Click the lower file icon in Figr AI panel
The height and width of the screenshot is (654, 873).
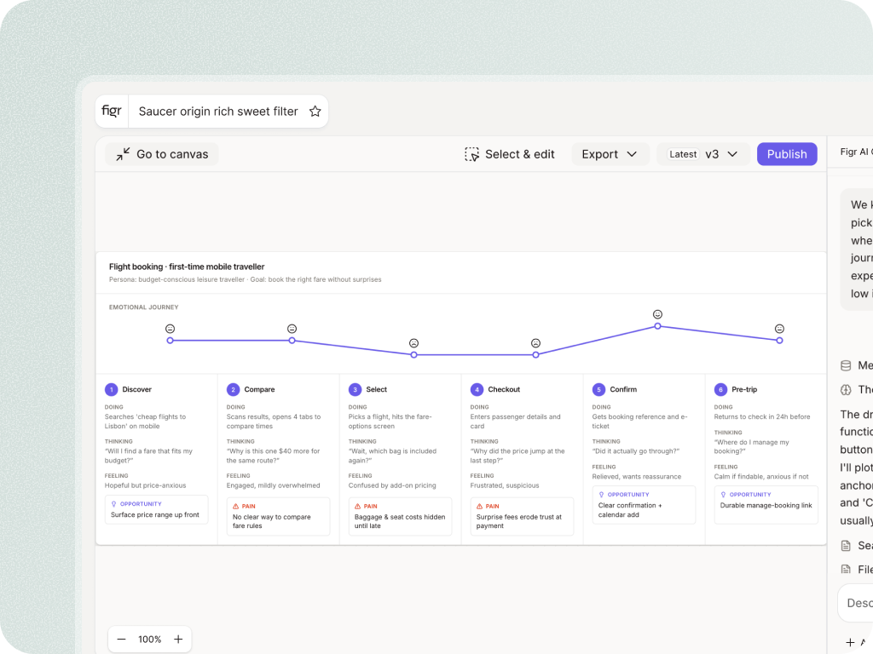pos(846,569)
